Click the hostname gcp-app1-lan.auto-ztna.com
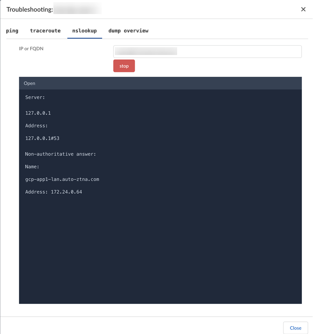The height and width of the screenshot is (334, 313). [61, 179]
